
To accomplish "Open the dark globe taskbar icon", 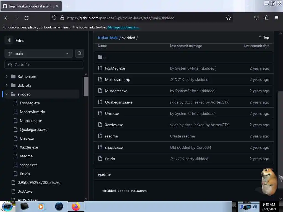I will [59, 206].
